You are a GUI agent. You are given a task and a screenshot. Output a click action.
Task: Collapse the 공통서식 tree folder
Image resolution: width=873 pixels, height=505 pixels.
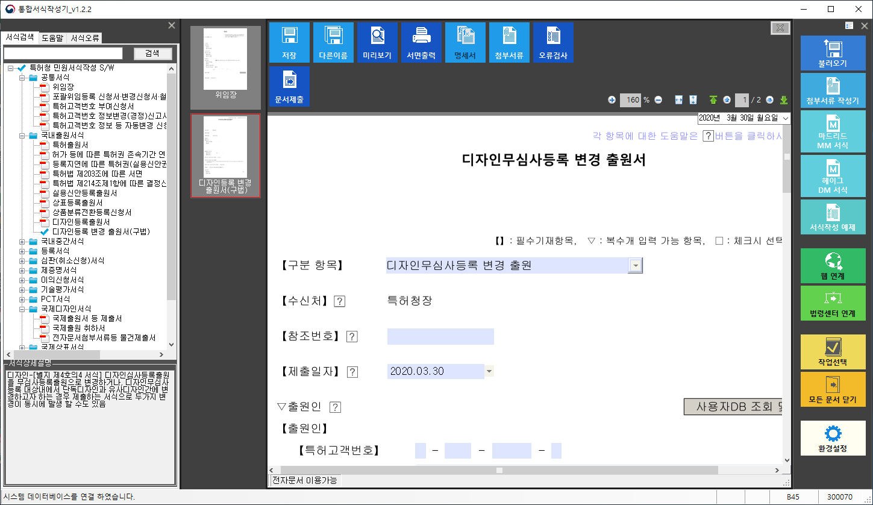pos(23,78)
